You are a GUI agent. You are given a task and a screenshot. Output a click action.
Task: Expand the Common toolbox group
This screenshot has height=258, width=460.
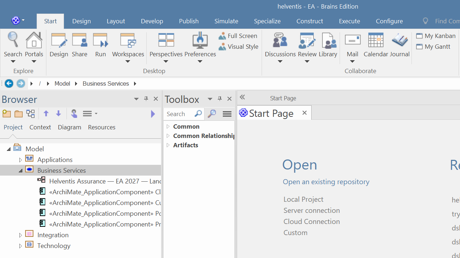(x=168, y=126)
